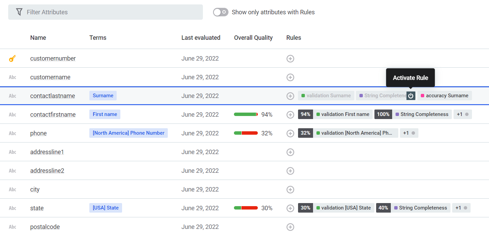Expand the +1 more rules for contactfirstname
Viewport: 489px width, 233px height.
pyautogui.click(x=462, y=114)
